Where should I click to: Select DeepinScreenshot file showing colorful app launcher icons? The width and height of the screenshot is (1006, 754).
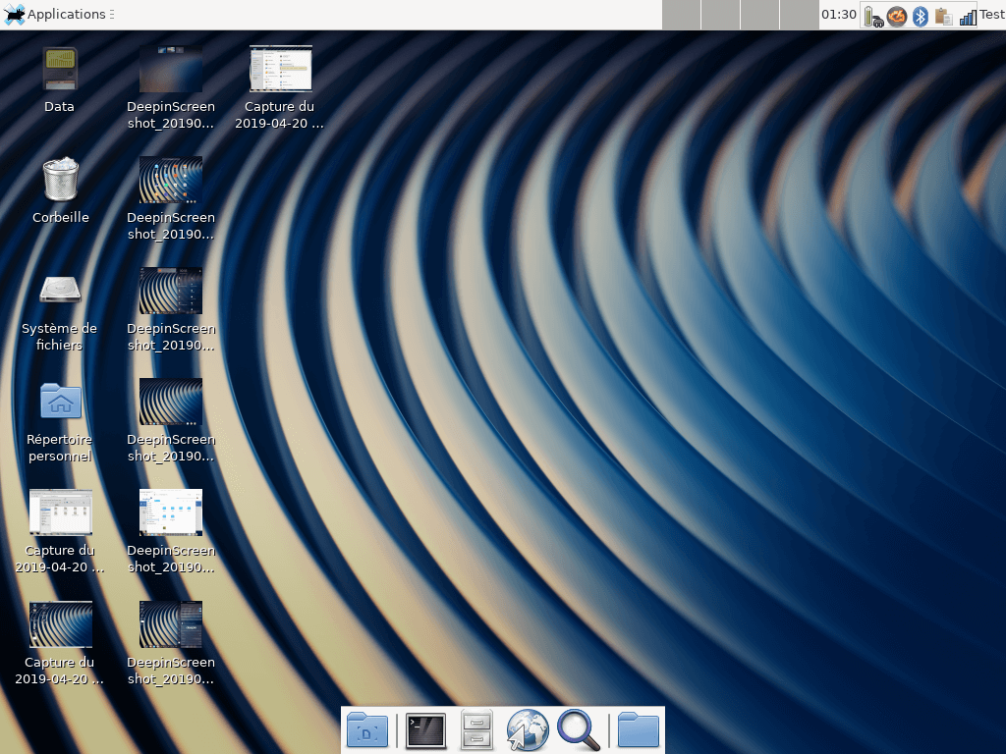tap(171, 180)
